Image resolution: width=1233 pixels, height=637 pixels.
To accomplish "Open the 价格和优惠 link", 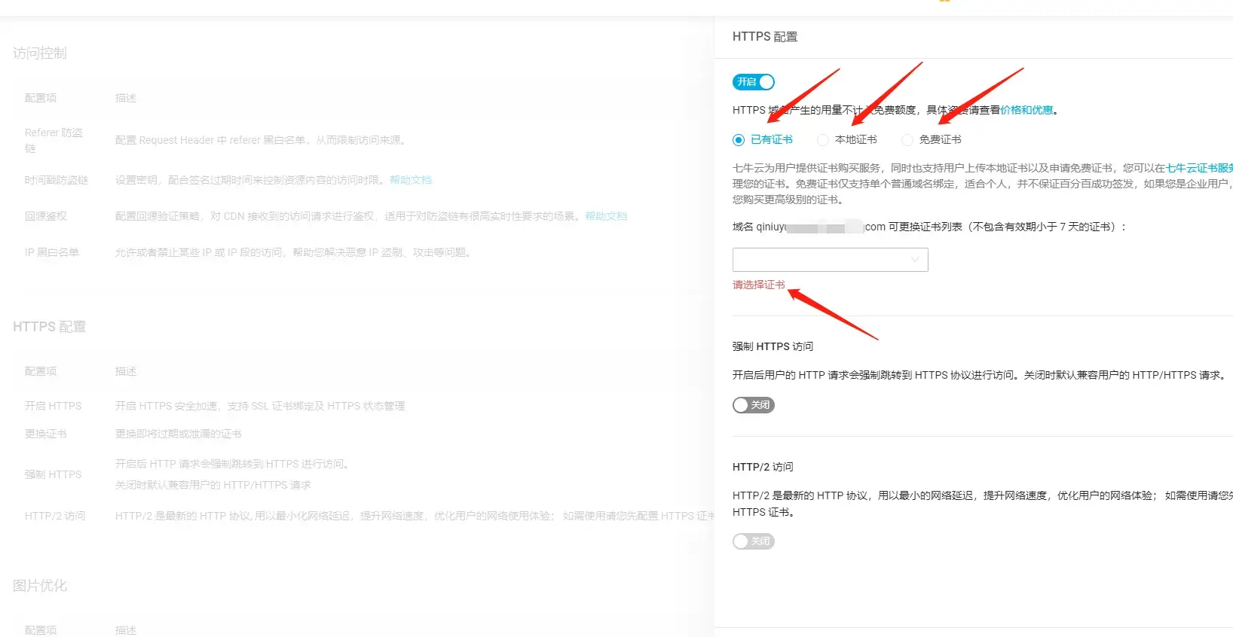I will [x=1026, y=110].
